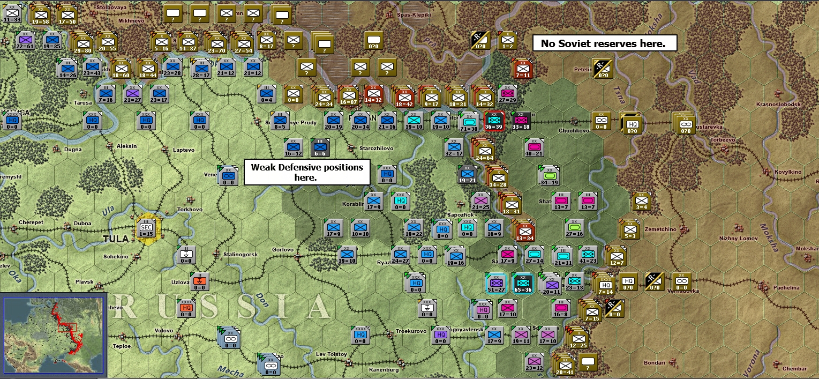
Task: Click the Lev Tolstoy town label
Action: tap(332, 354)
